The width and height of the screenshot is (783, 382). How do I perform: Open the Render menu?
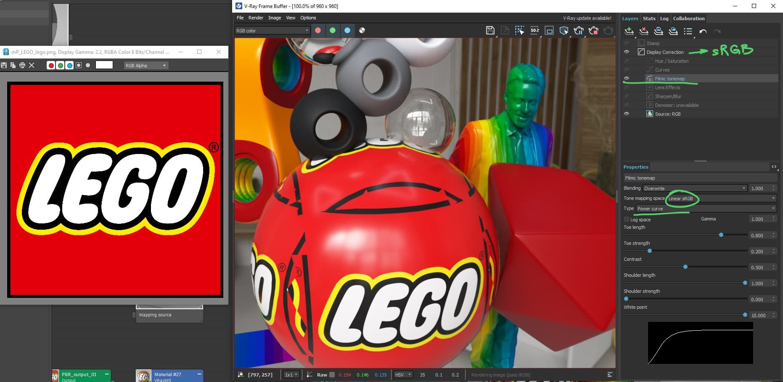coord(256,18)
